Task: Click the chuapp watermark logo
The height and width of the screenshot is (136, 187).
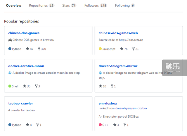Action: point(174,68)
